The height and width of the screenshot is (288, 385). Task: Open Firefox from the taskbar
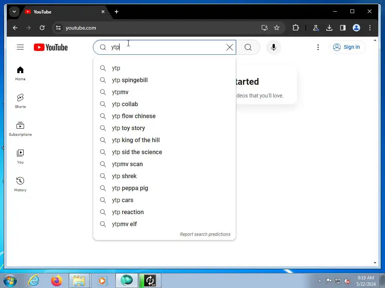tap(56, 280)
